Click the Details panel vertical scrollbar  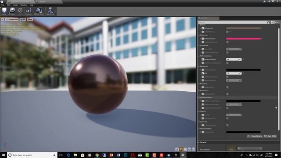279,79
